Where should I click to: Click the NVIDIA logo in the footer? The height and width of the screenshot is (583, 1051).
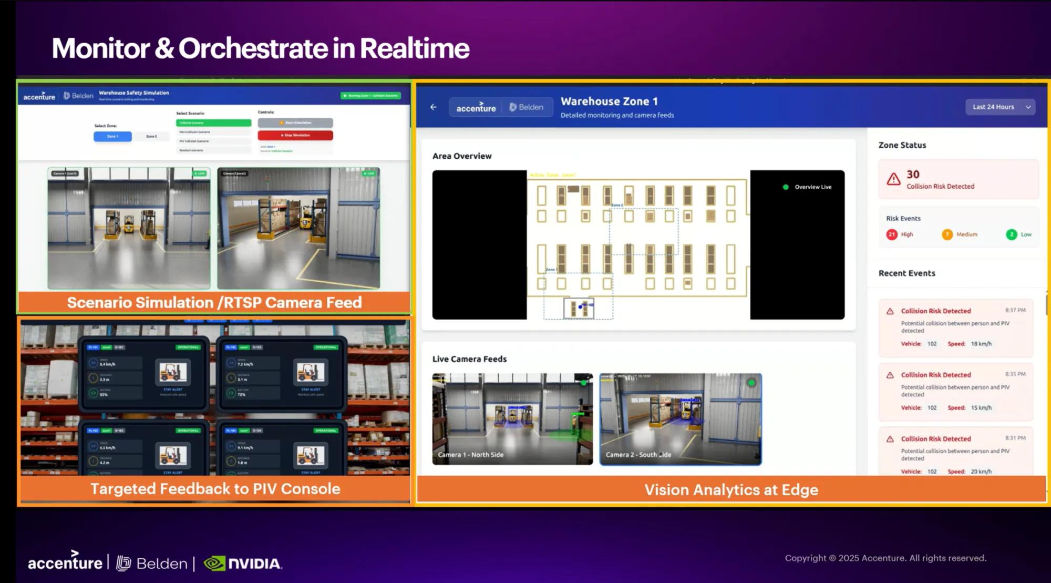click(243, 562)
